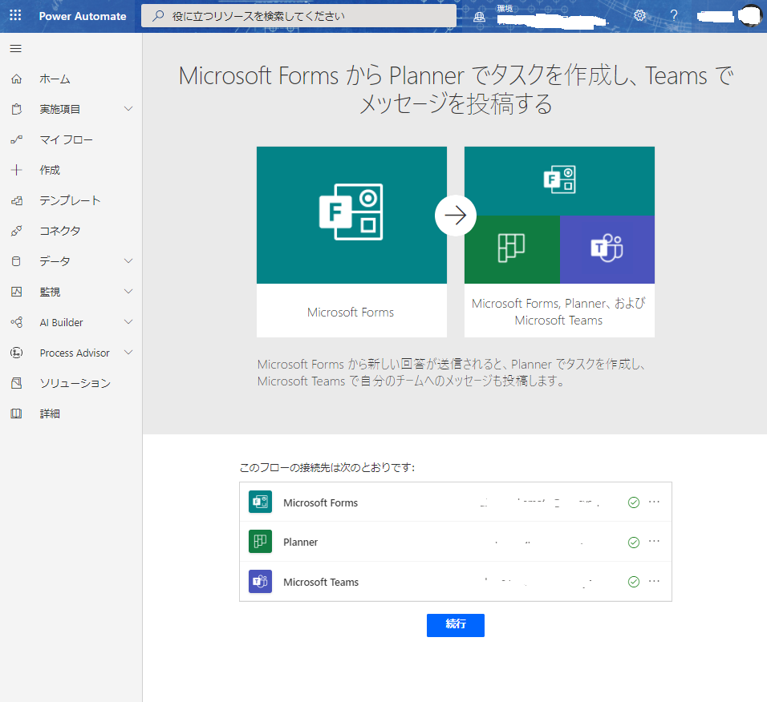Image resolution: width=767 pixels, height=702 pixels.
Task: Click the 作成 plus icon
Action: 16,170
